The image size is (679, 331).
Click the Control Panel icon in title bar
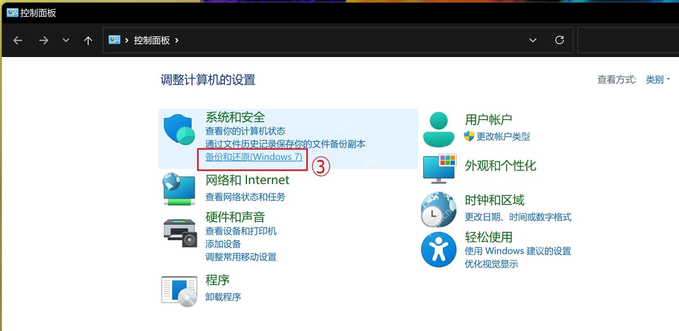point(12,13)
